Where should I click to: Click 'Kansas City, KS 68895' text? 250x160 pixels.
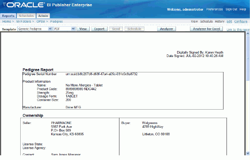(x=67, y=134)
